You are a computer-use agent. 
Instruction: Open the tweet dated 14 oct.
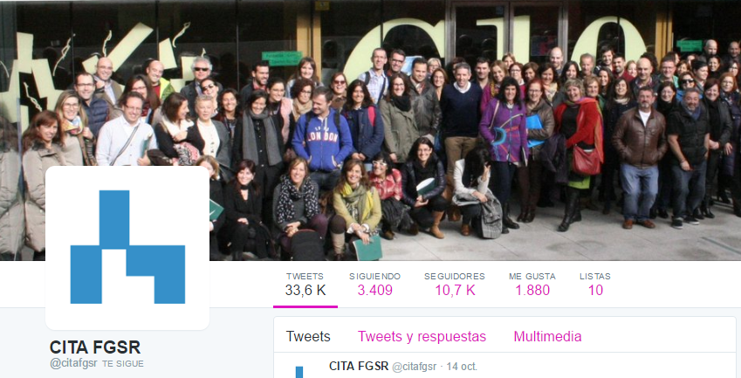462,366
